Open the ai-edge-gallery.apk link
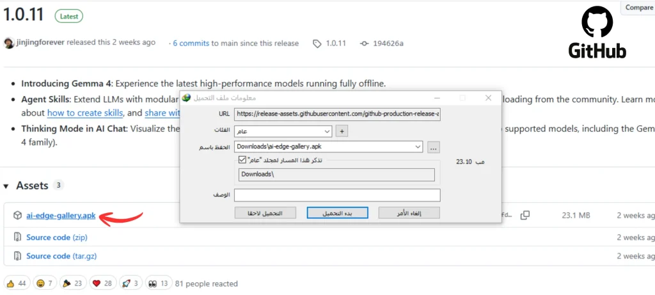 (61, 216)
